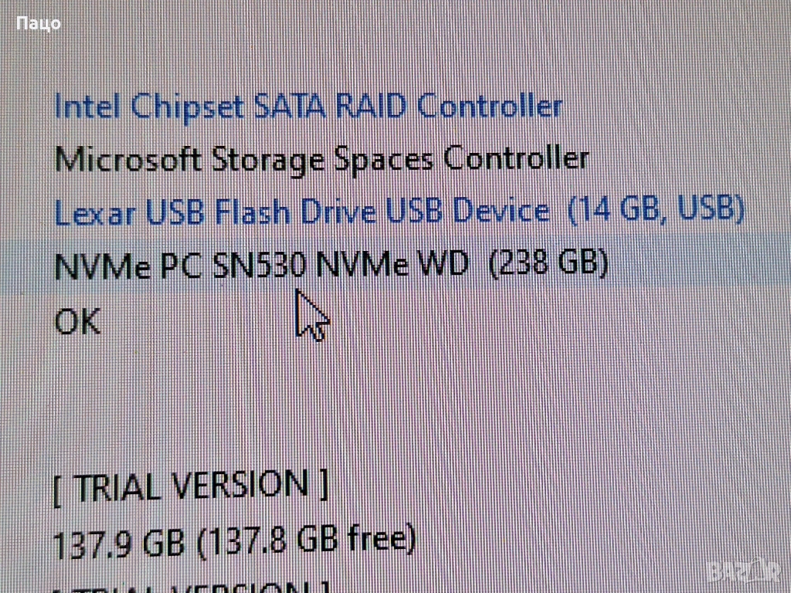This screenshot has height=593, width=791.
Task: Click the word Intel in the controller link
Action: click(87, 107)
